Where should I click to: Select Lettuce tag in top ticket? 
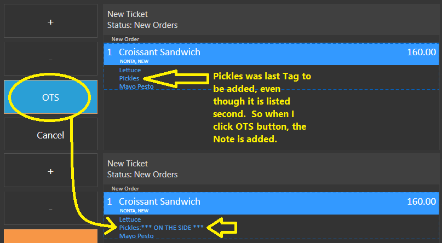click(x=130, y=70)
